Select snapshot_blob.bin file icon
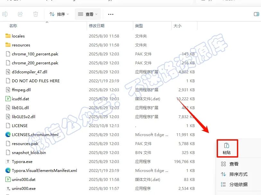 click(x=8, y=152)
